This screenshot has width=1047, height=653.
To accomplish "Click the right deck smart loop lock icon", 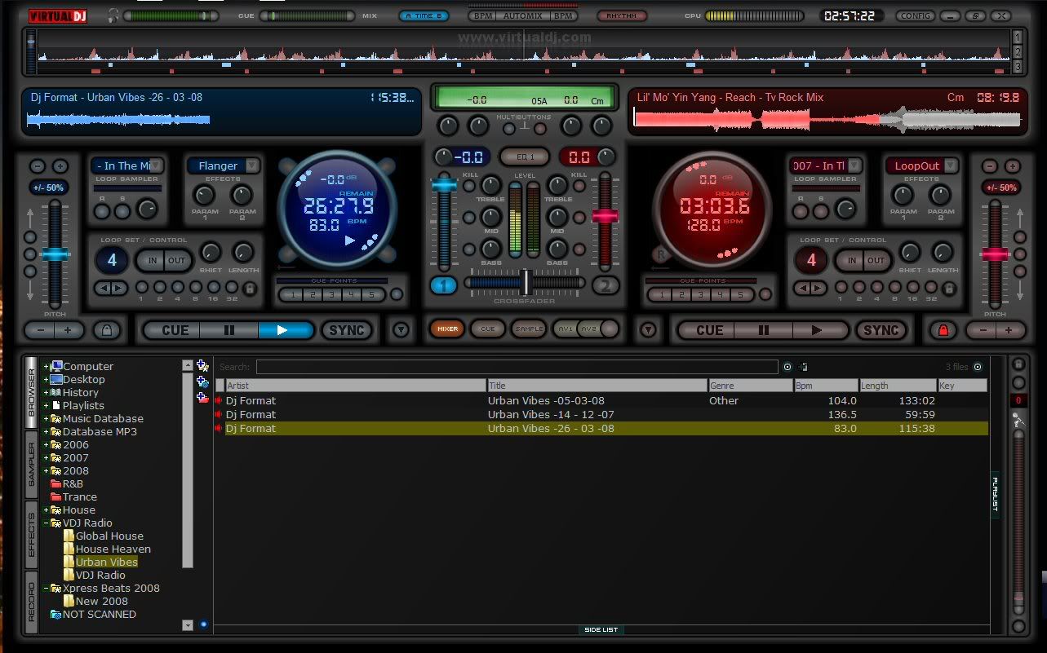I will (x=948, y=288).
